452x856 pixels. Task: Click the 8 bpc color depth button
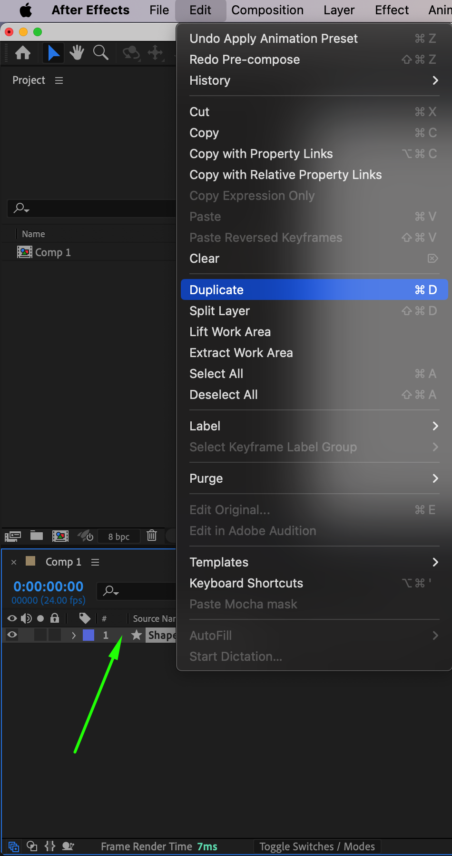tap(118, 537)
